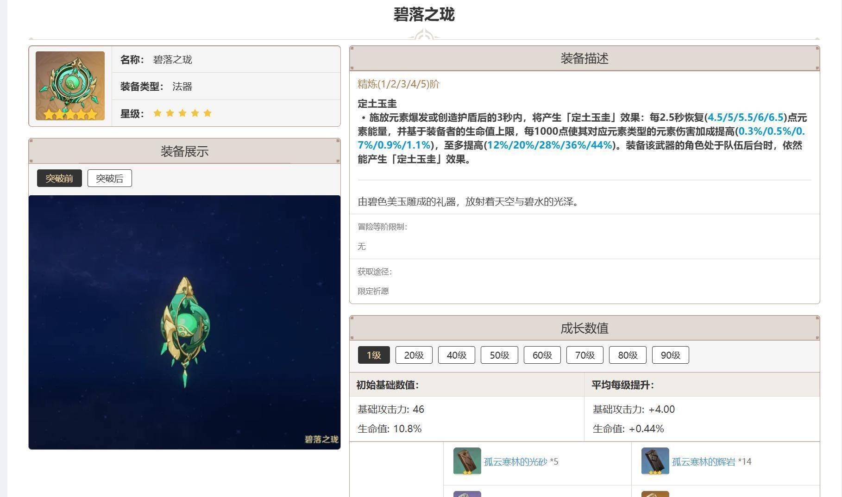
Task: Switch to the 突破后 display tab
Action: pyautogui.click(x=109, y=178)
